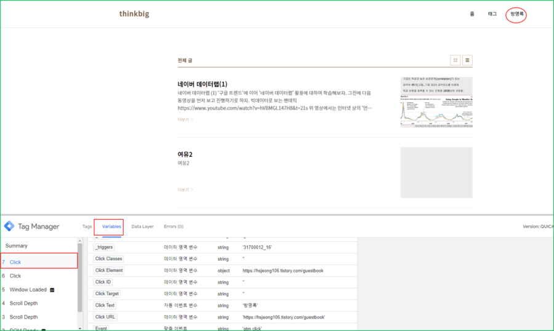This screenshot has height=331, width=554.
Task: Click '자동 이벤트 변수' in Click Text row
Action: (x=180, y=306)
